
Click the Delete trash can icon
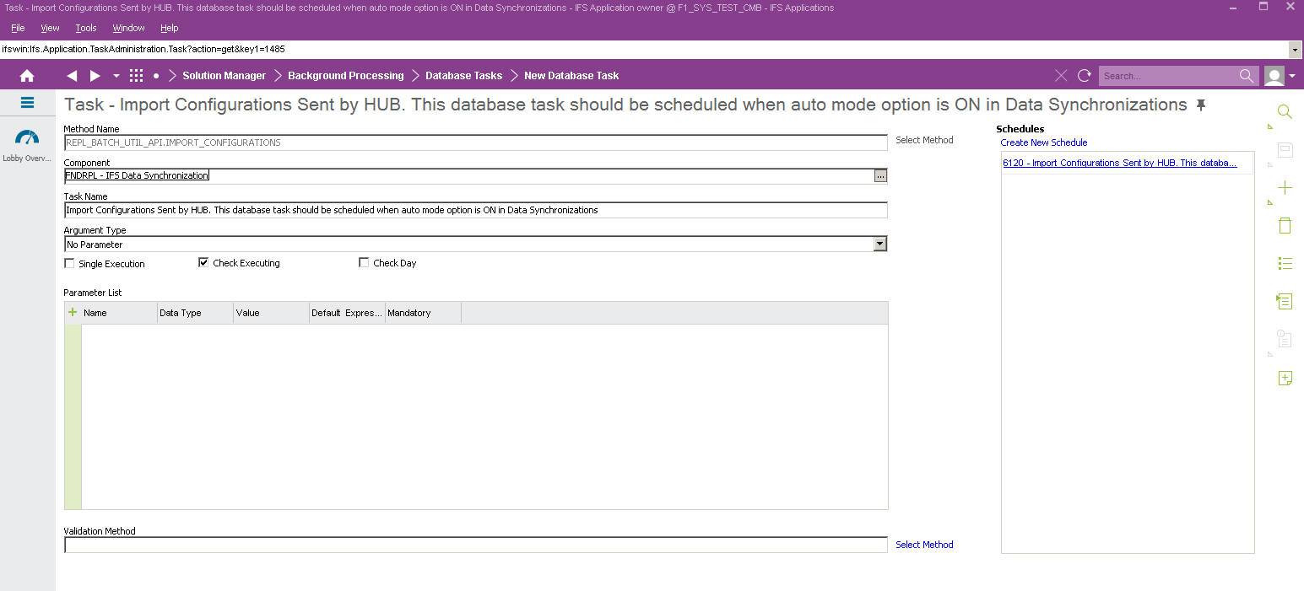pos(1285,225)
